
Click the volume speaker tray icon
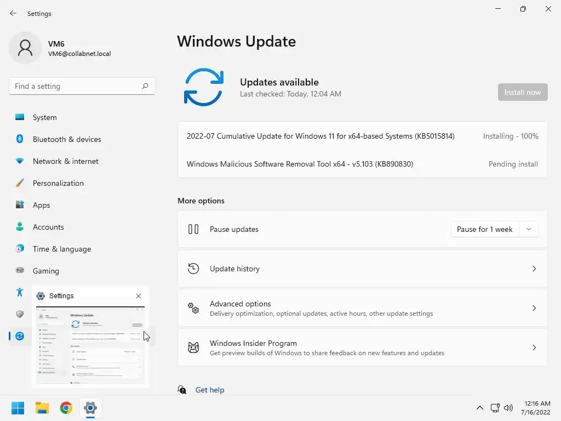(508, 408)
